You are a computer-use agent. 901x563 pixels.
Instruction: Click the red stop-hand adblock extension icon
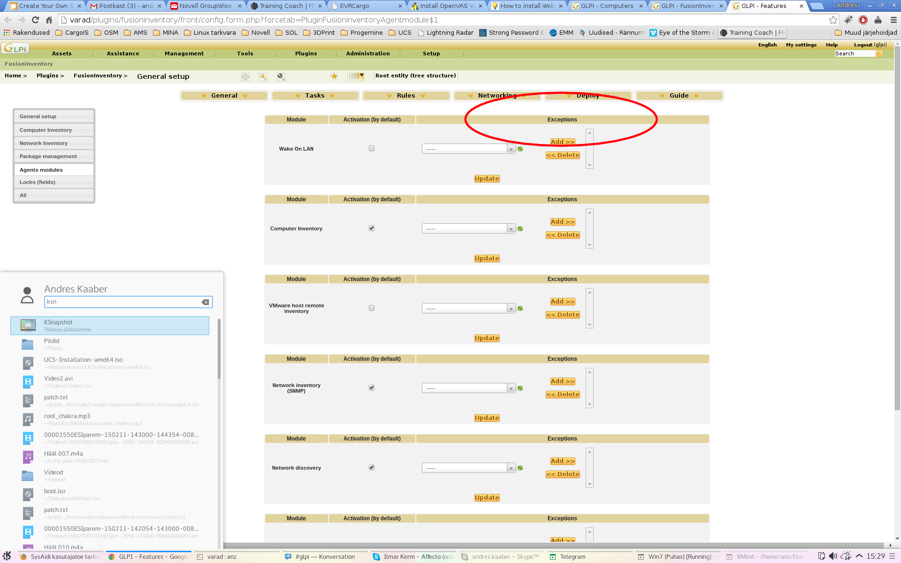click(863, 20)
